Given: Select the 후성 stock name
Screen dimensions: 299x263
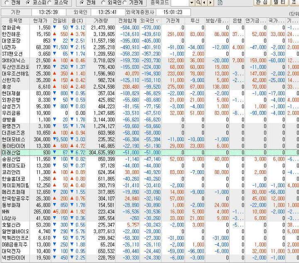Looking at the screenshot, I should pos(7,87).
